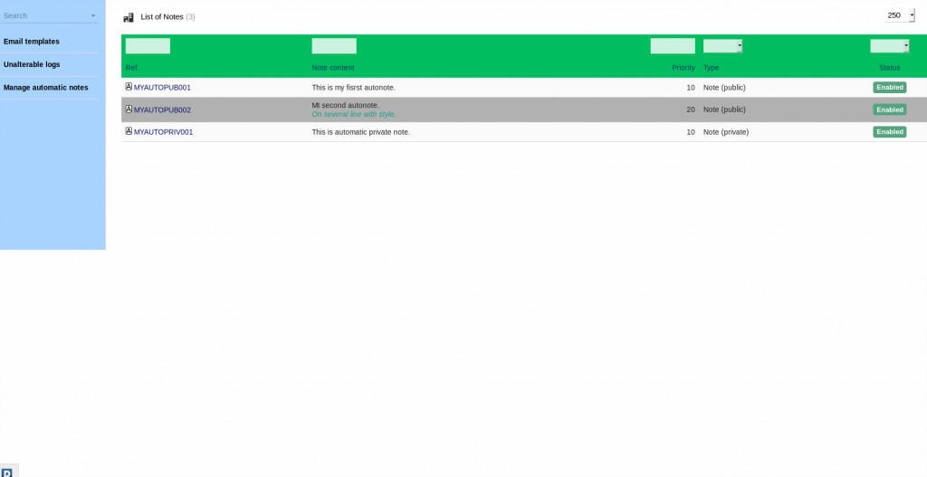Viewport: 927px width, 477px height.
Task: Open the MYAUTOPRIV001 note link
Action: click(163, 132)
